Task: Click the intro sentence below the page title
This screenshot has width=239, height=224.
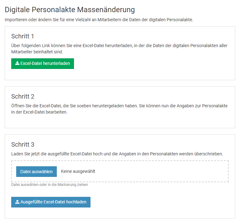Action: point(99,20)
